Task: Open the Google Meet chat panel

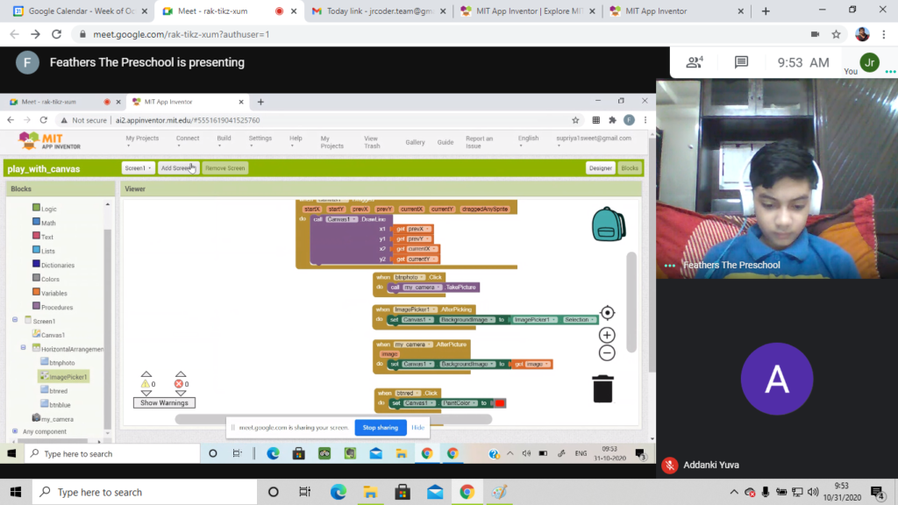Action: (740, 62)
